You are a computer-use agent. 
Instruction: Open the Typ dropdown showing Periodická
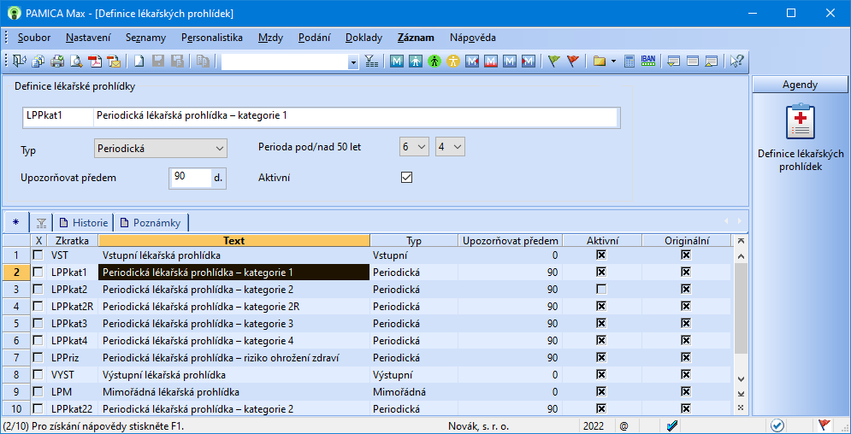coord(160,148)
